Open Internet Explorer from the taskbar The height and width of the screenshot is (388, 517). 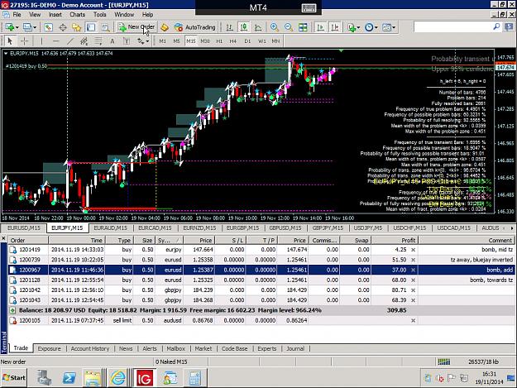click(x=117, y=378)
